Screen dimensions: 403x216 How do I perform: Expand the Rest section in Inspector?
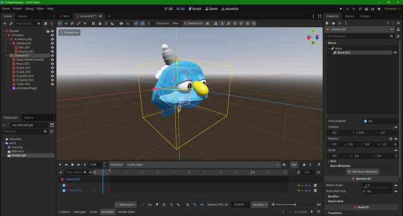click(333, 161)
